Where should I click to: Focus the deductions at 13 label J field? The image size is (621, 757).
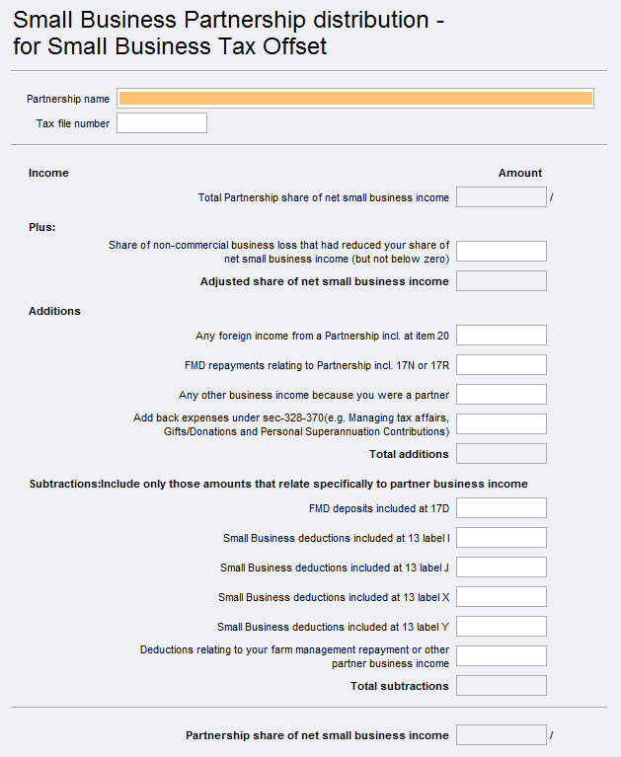coord(501,568)
